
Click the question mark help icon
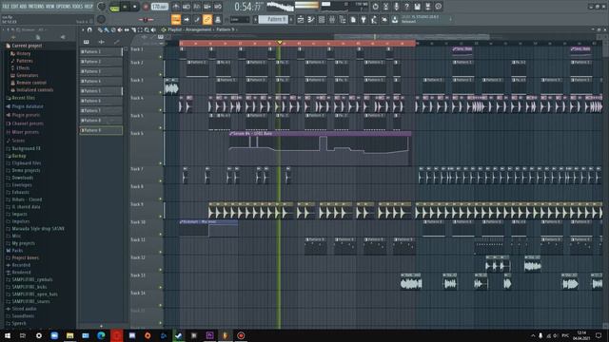[406, 7]
